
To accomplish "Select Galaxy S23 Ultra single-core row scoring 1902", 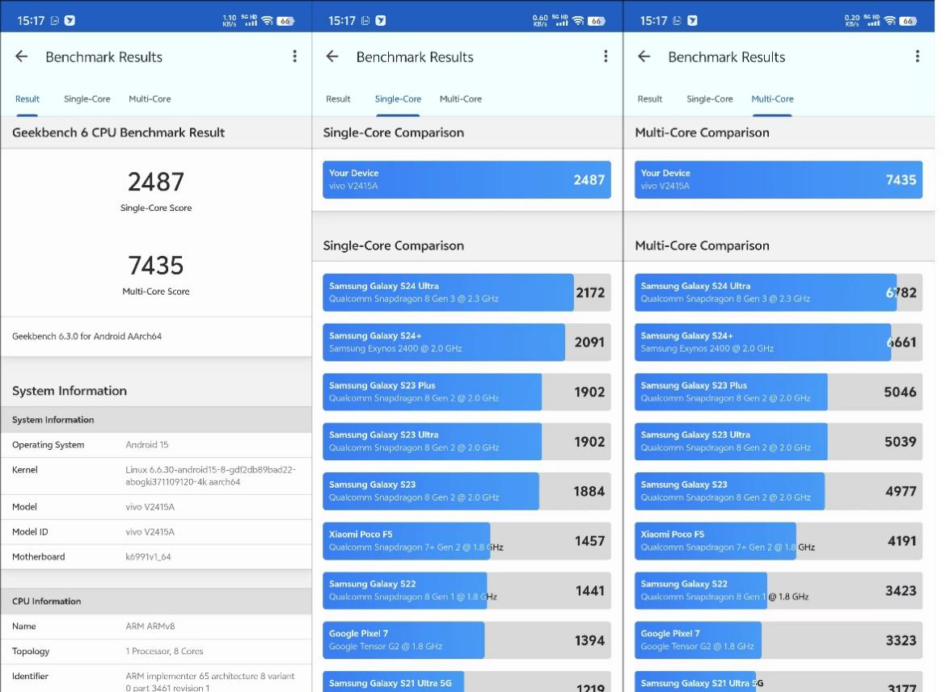I will tap(467, 442).
